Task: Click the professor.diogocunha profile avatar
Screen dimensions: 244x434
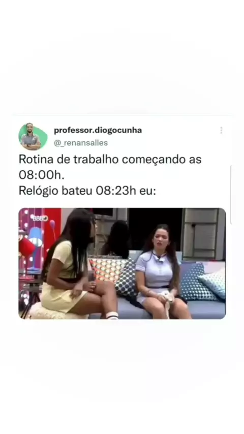Action: pyautogui.click(x=33, y=137)
